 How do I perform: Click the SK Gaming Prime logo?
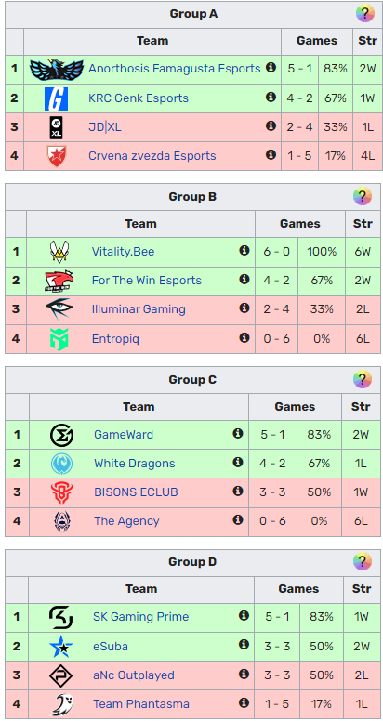point(61,617)
